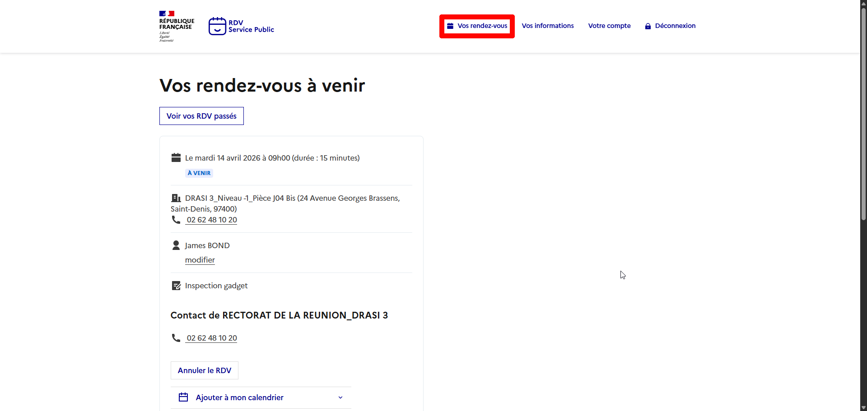Click the James BOND name text
Screen dimensions: 867x411
[x=207, y=245]
